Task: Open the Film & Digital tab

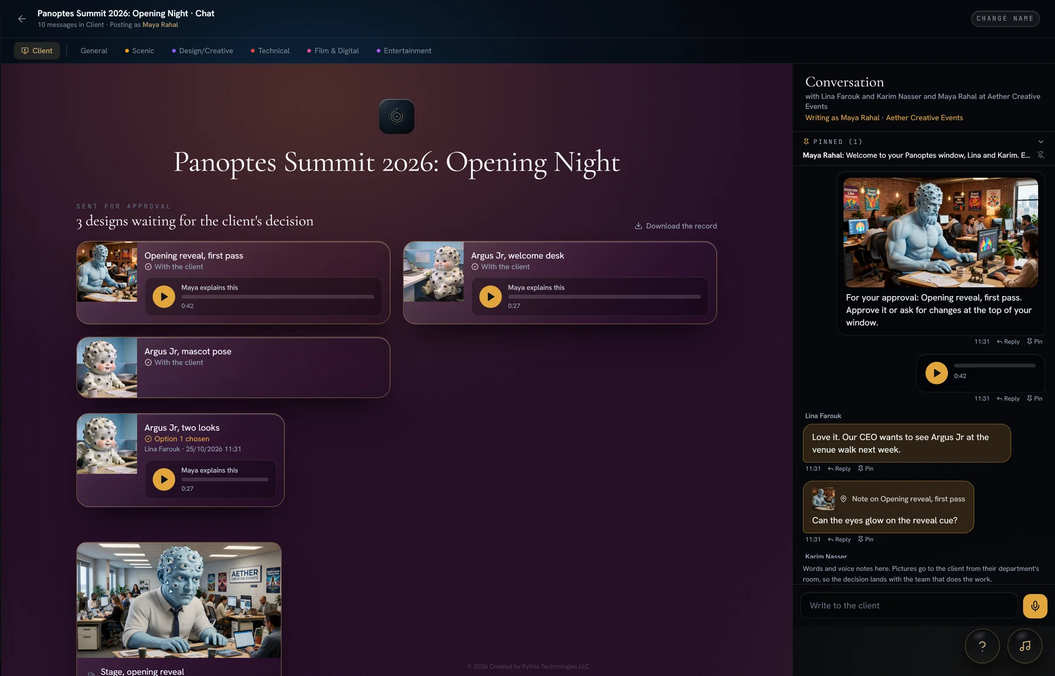Action: click(x=333, y=51)
